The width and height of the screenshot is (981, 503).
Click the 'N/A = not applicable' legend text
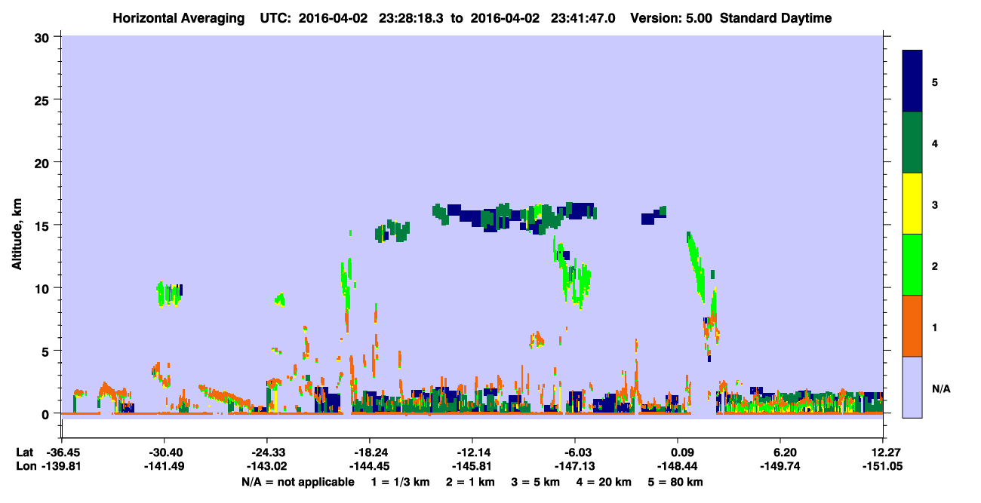point(297,482)
